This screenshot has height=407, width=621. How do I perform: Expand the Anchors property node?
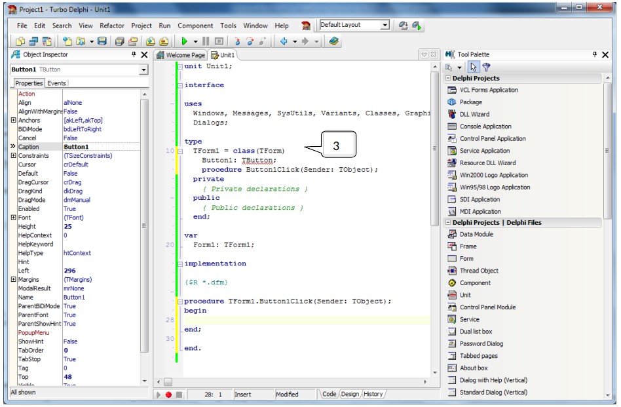14,121
